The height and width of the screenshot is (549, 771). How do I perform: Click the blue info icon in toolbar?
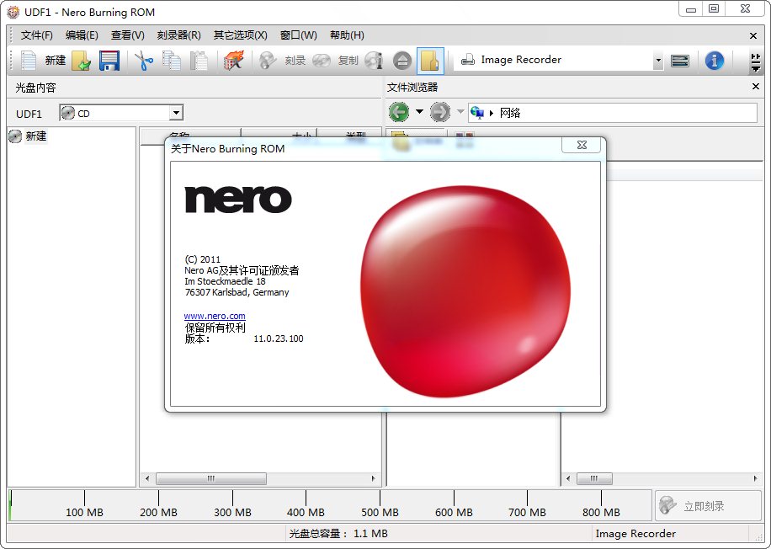point(714,61)
